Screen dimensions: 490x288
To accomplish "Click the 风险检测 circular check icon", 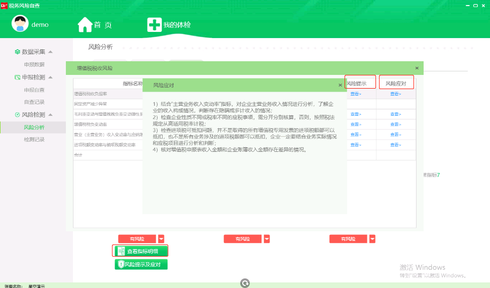I will pyautogui.click(x=17, y=115).
